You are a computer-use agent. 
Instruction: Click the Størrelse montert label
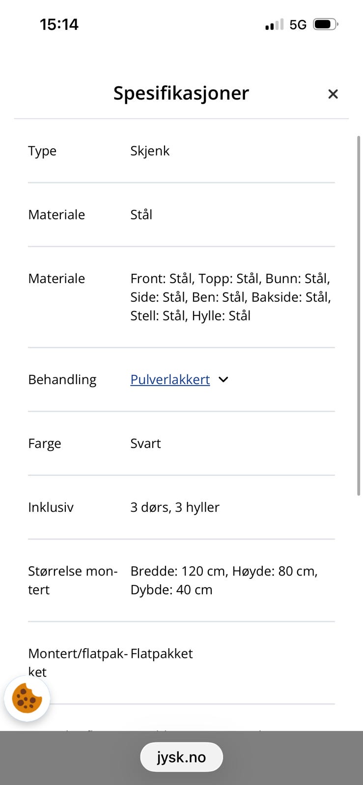72,580
